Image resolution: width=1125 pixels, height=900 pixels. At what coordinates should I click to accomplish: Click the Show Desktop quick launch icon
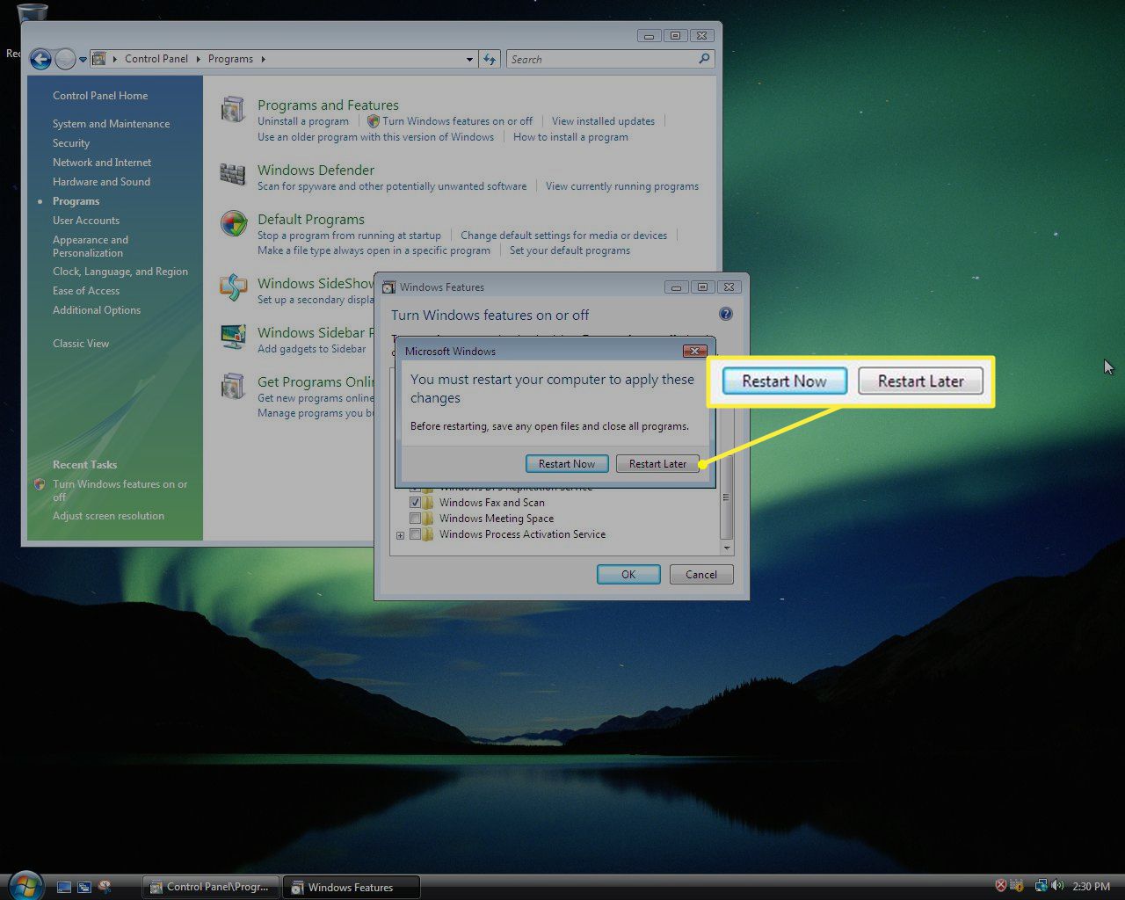(x=64, y=887)
